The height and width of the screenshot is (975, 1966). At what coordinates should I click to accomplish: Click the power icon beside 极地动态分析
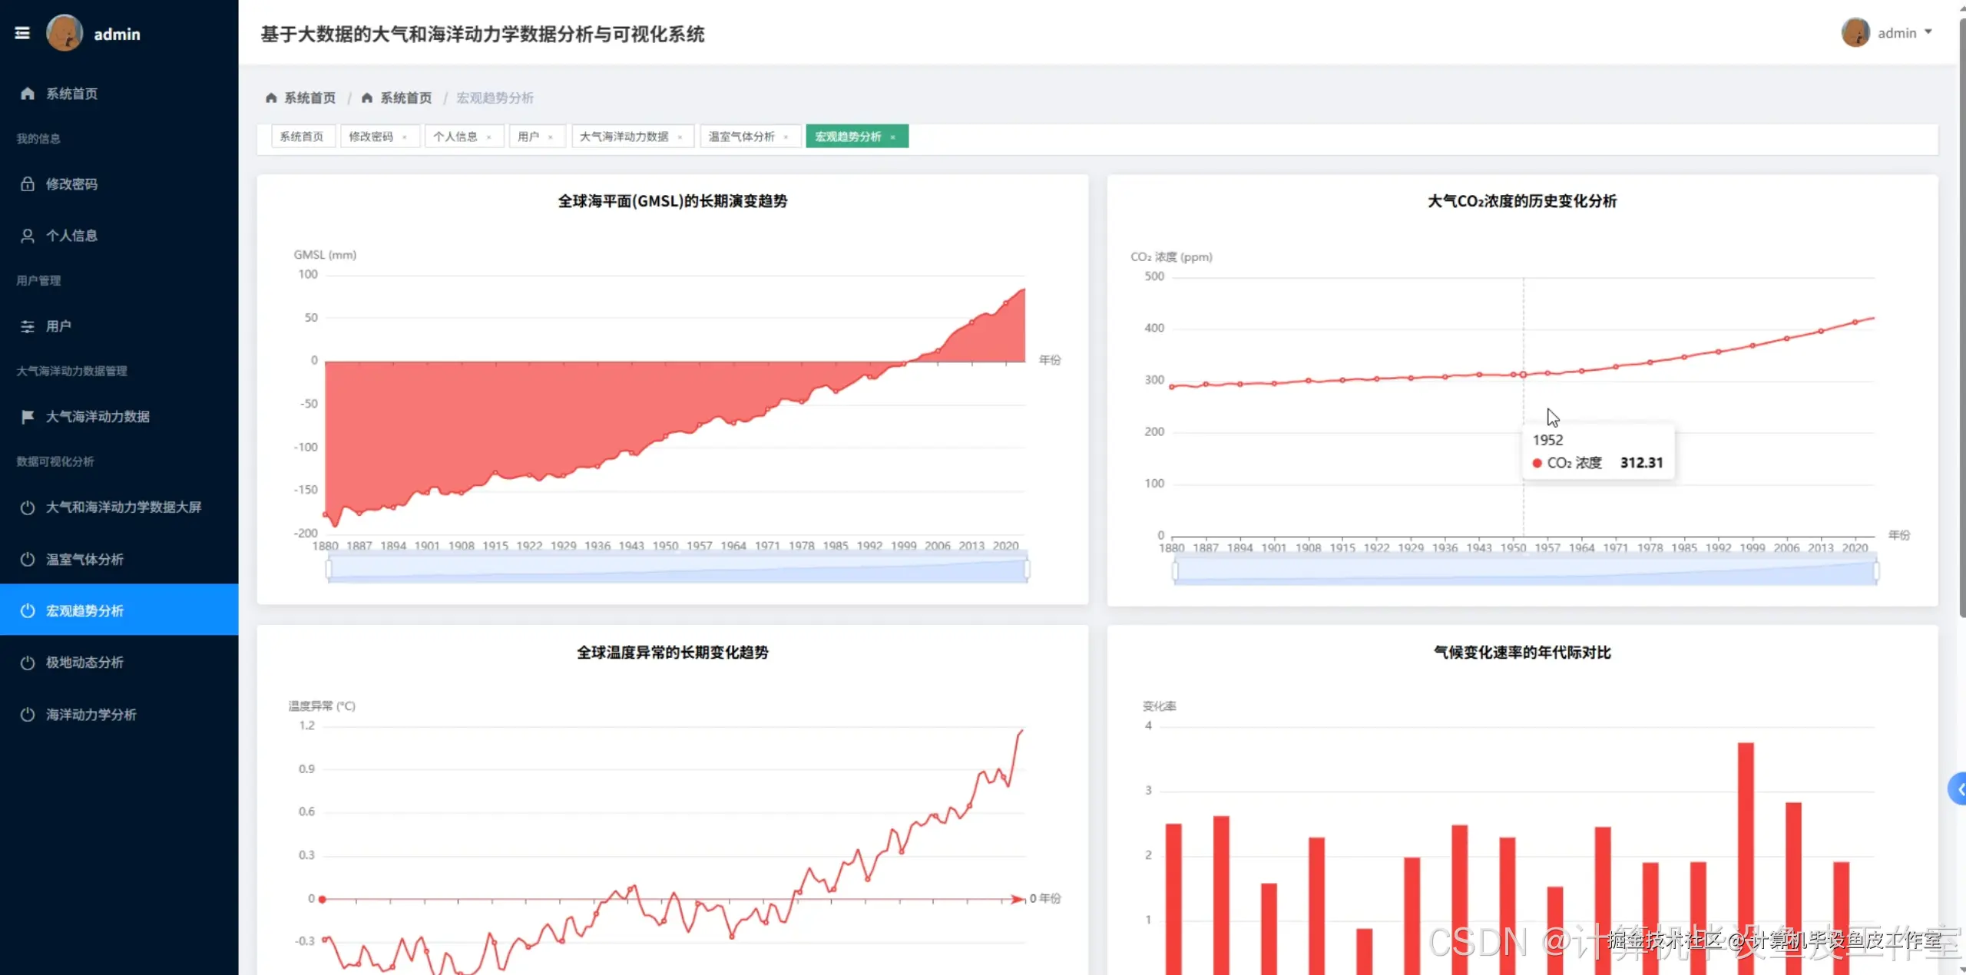28,663
